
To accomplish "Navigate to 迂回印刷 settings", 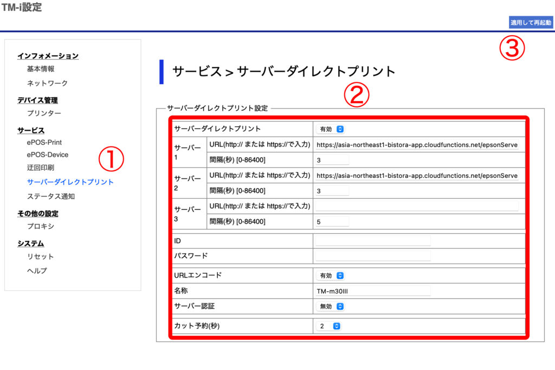I will 41,168.
